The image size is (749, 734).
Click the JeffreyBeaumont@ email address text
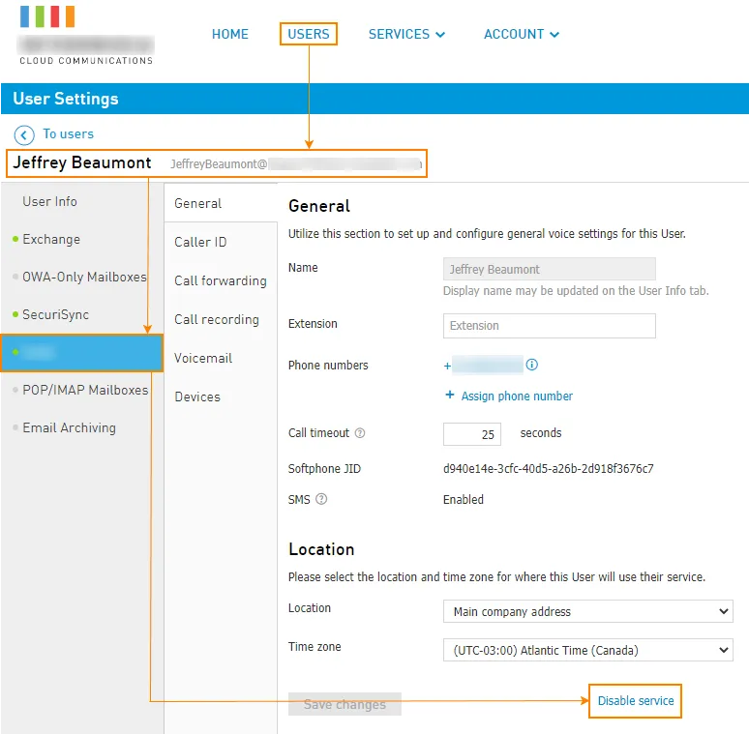coord(296,164)
